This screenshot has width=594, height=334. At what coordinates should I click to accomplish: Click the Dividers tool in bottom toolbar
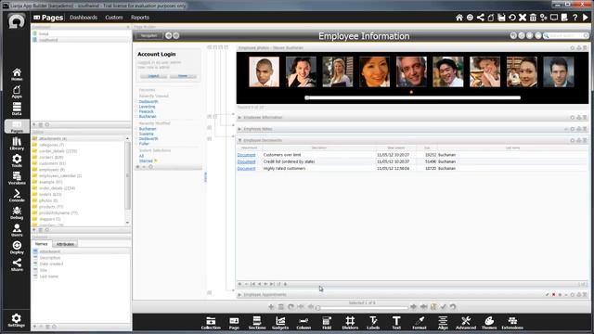coord(350,323)
